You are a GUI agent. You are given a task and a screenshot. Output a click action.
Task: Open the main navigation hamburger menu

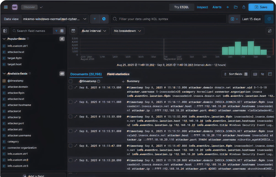tap(6, 7)
